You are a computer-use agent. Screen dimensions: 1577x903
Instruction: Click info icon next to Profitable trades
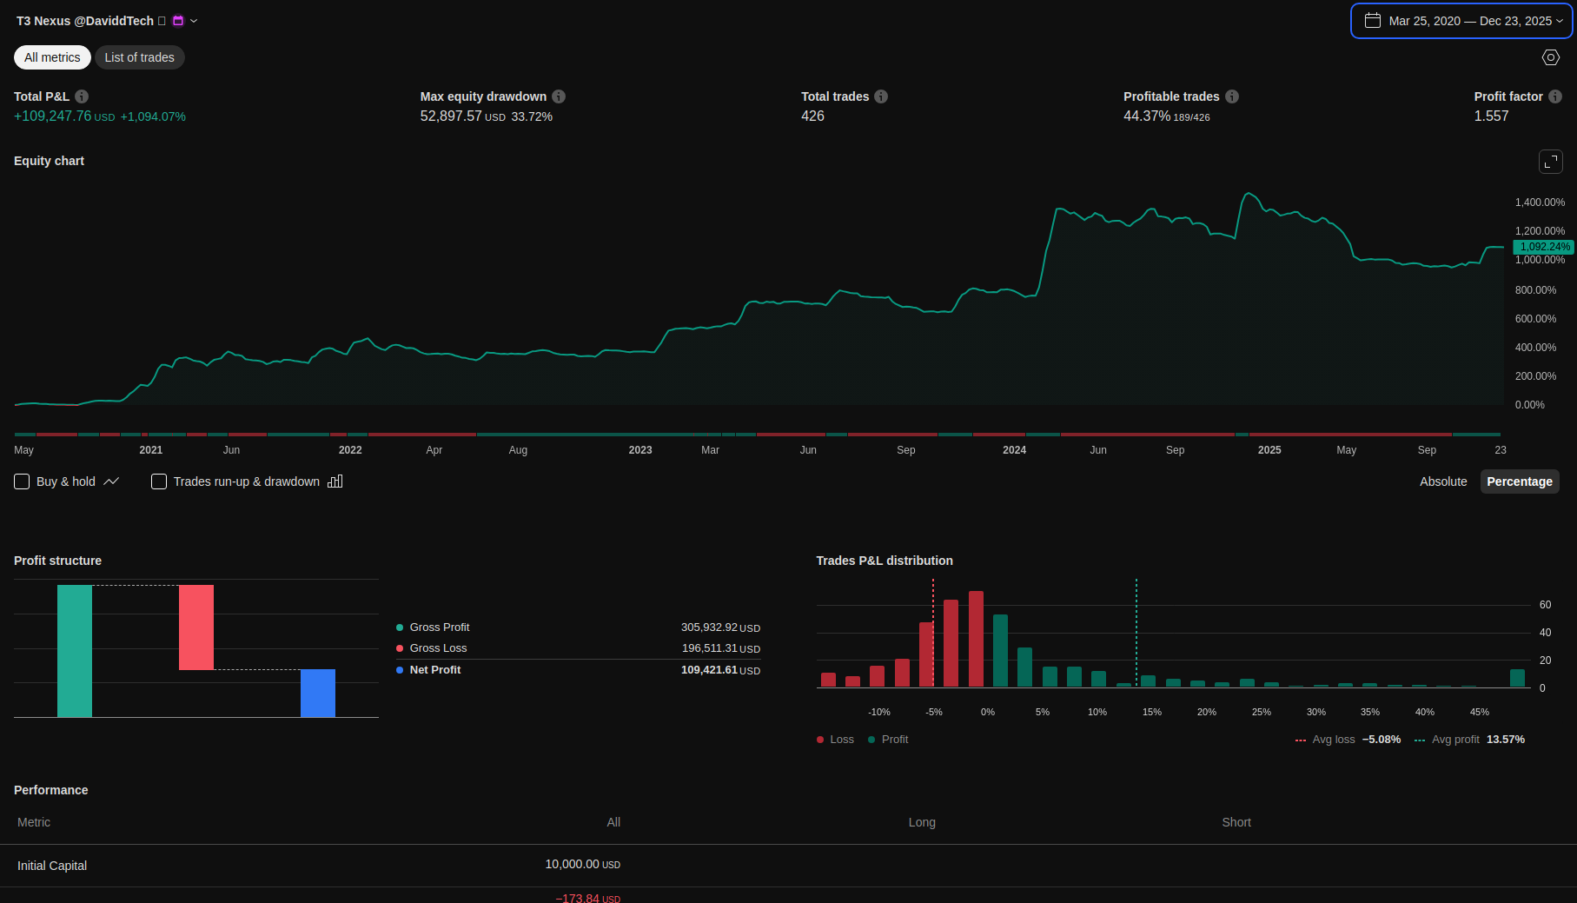pos(1232,96)
